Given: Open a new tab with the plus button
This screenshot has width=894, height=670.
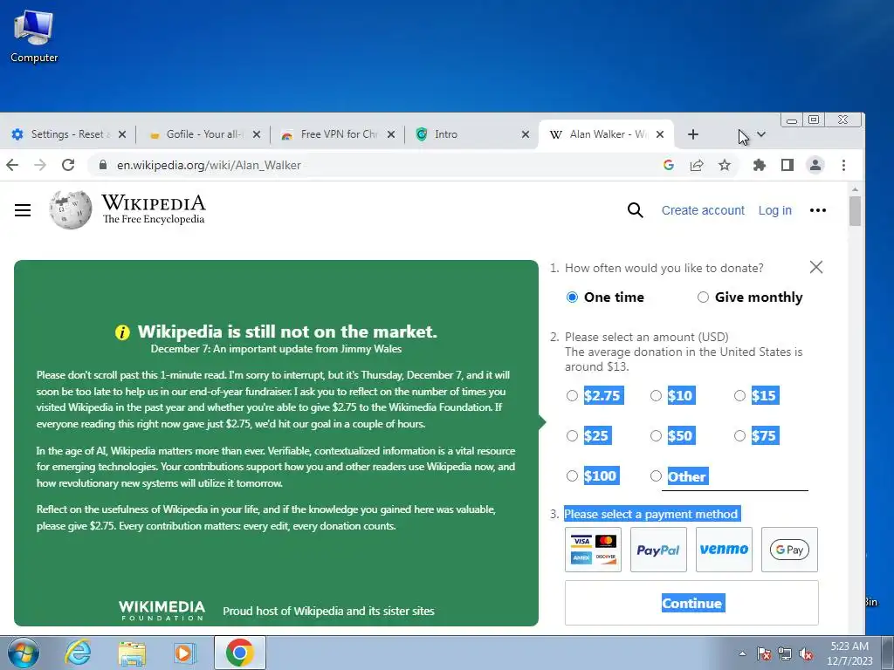Looking at the screenshot, I should (692, 134).
